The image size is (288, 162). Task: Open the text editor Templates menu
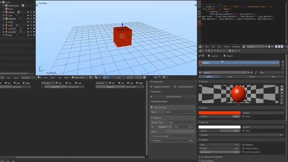click(236, 47)
